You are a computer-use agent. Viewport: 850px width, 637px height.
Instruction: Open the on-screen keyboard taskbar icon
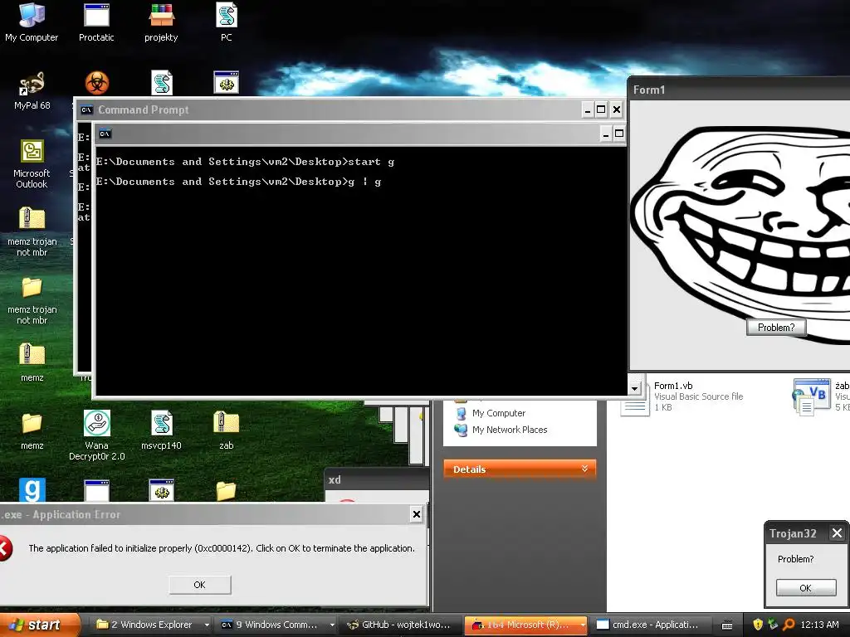click(727, 625)
